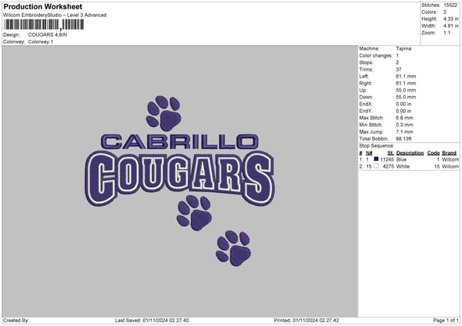Click the EndX value 0.00 in

click(403, 104)
